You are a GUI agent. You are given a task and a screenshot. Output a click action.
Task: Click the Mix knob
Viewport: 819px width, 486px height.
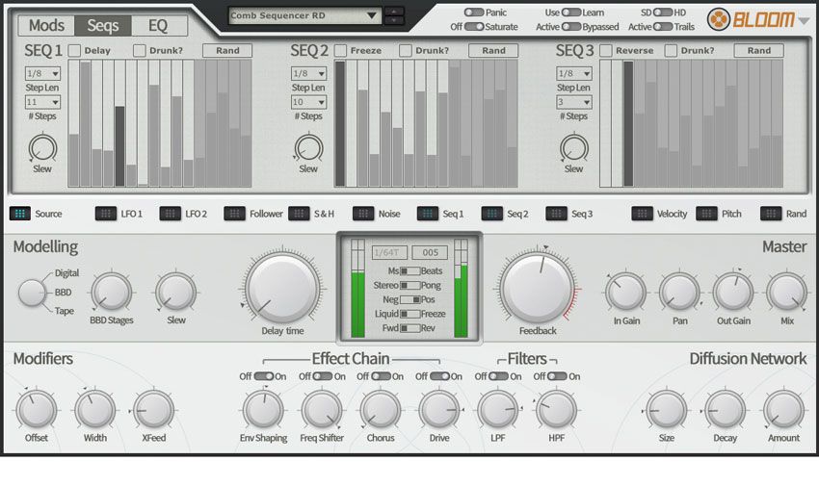coord(786,293)
